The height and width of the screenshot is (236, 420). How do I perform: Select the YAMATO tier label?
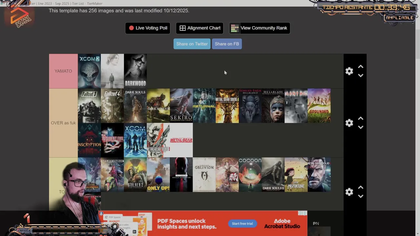pyautogui.click(x=63, y=71)
